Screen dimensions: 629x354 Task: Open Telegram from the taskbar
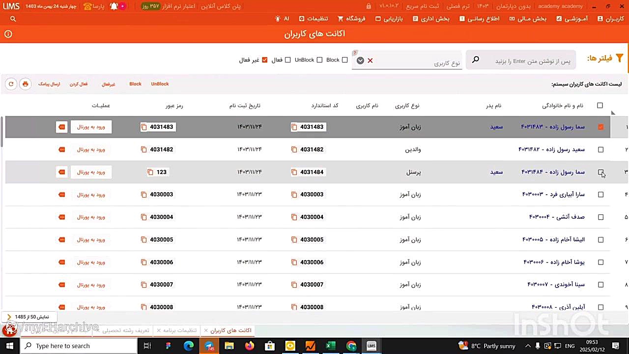click(x=209, y=346)
